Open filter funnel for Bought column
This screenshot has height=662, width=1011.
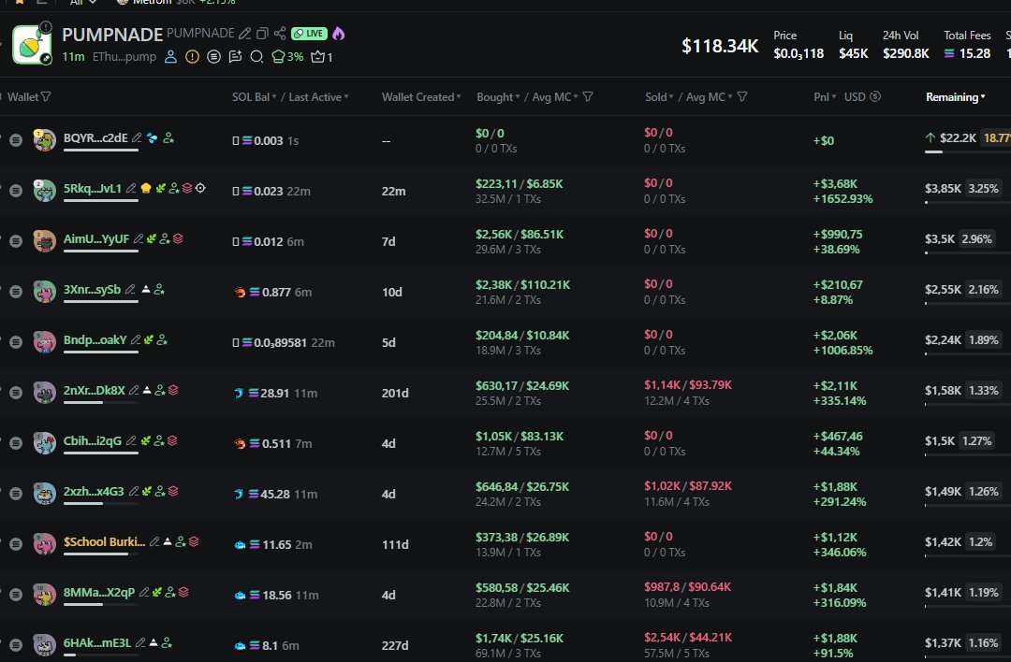[588, 96]
